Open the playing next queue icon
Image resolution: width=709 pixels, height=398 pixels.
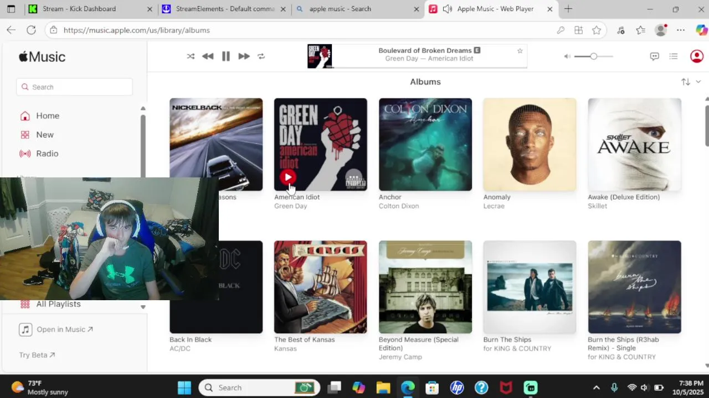coord(674,56)
